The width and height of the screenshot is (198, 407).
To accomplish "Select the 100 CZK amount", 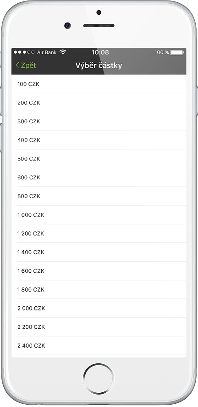I will coord(99,84).
